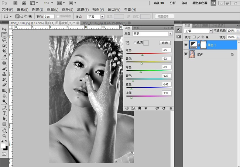
Task: Select the 分析 workspace
Action: pyautogui.click(x=172, y=3)
